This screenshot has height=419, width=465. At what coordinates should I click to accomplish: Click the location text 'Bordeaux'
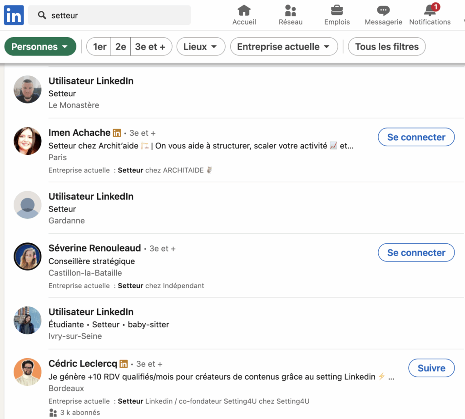tap(66, 389)
